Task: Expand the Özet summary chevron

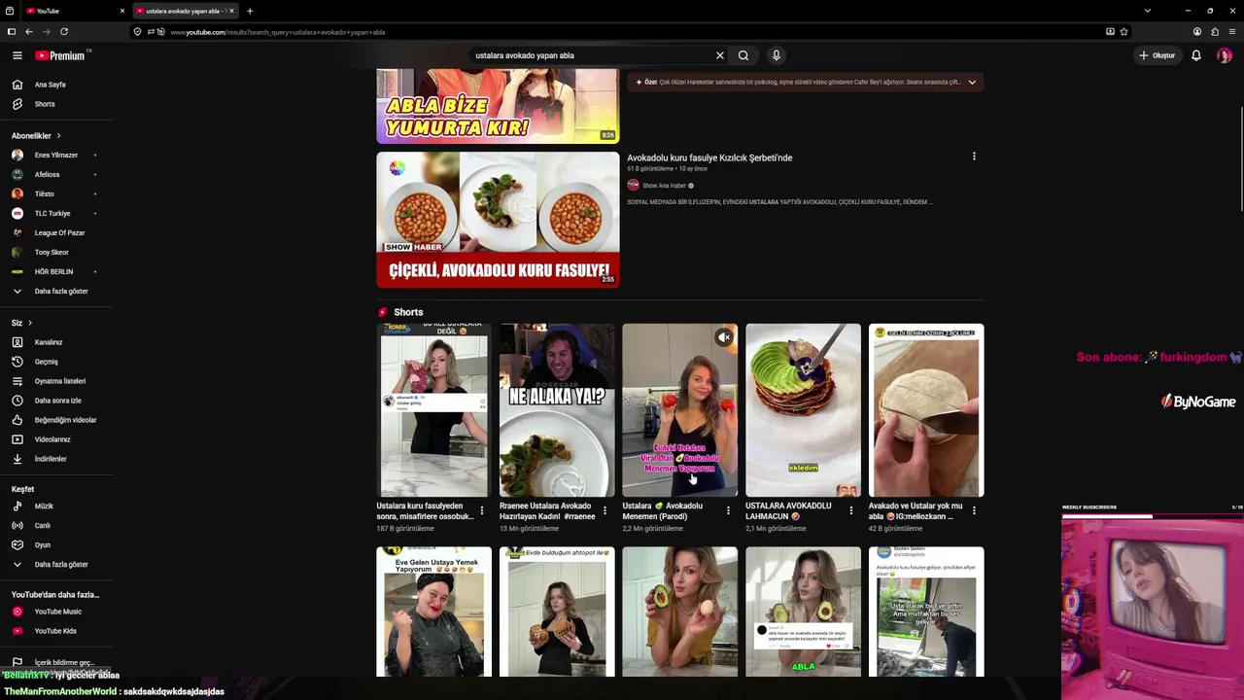Action: click(x=972, y=83)
